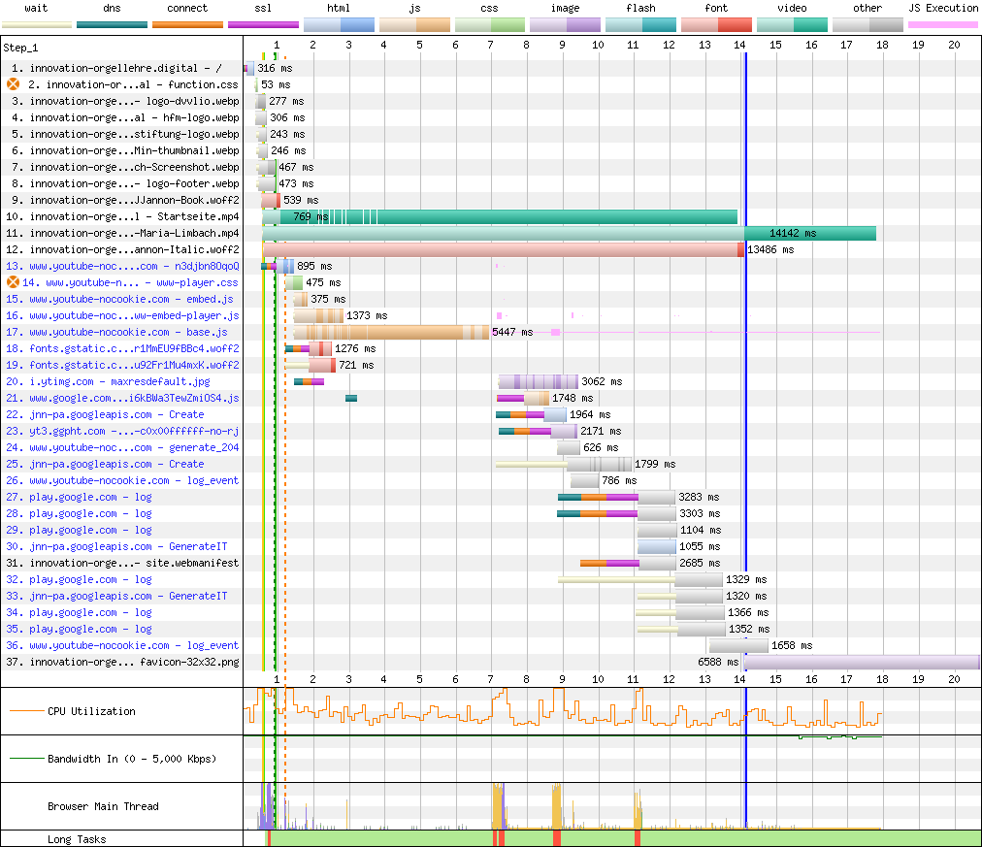Click the 13486 ms timing label
This screenshot has height=847, width=982.
pos(770,249)
